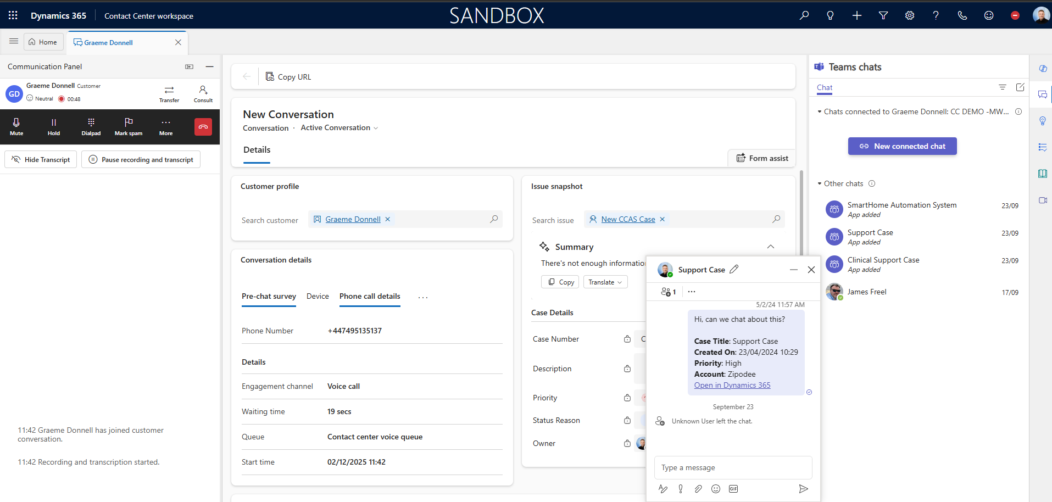Open Form assist
This screenshot has width=1052, height=502.
[762, 158]
